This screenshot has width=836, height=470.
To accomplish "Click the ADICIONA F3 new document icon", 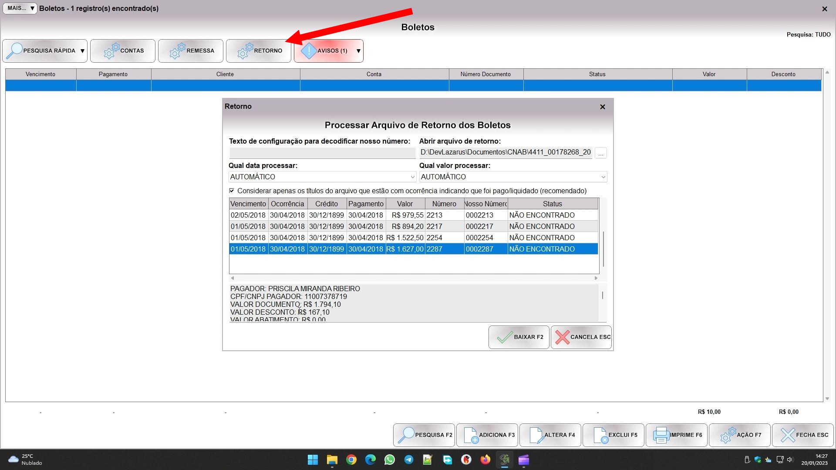I will point(471,435).
